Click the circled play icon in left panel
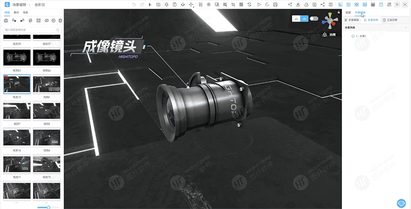 coord(53,20)
